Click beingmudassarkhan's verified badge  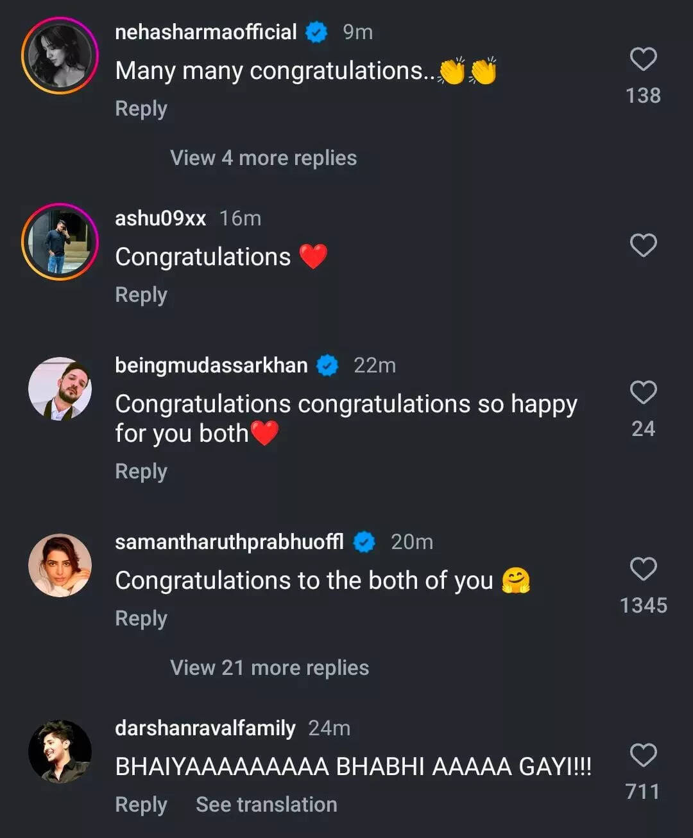coord(327,365)
